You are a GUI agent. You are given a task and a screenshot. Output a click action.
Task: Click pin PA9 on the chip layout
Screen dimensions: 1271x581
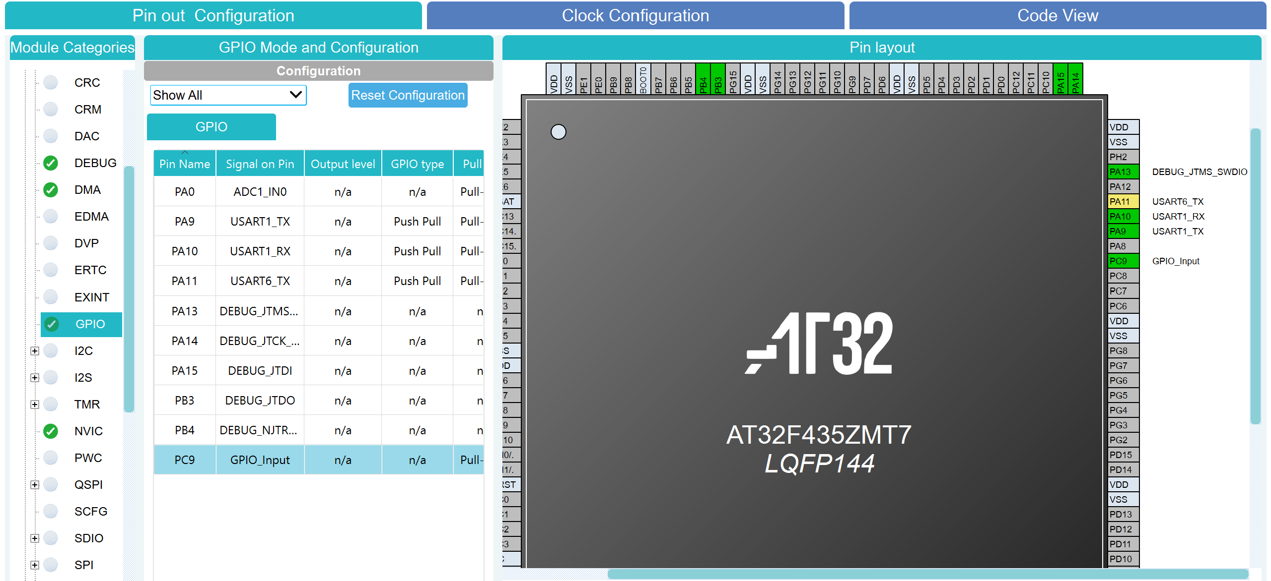tap(1124, 231)
